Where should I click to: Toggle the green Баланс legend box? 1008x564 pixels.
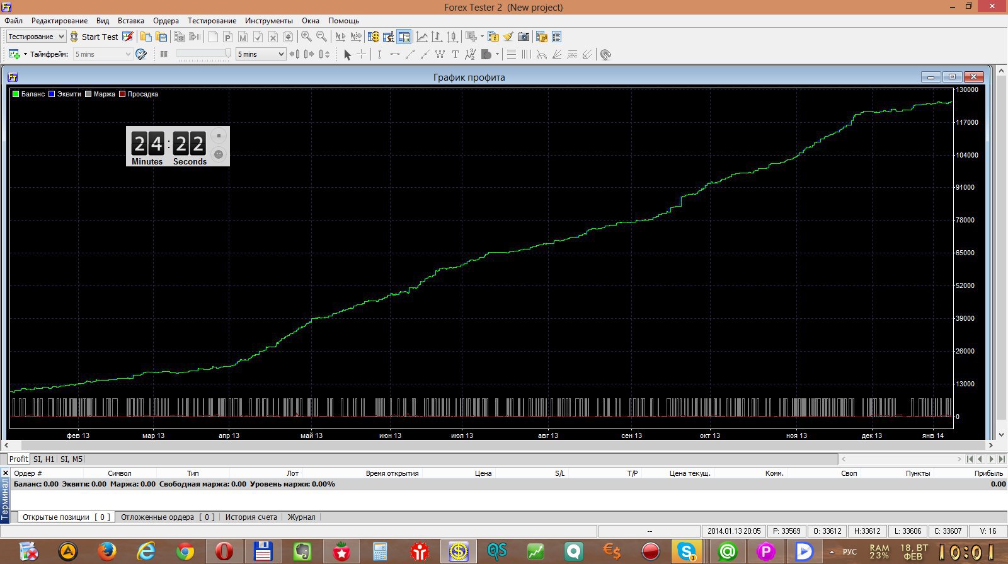(x=16, y=94)
